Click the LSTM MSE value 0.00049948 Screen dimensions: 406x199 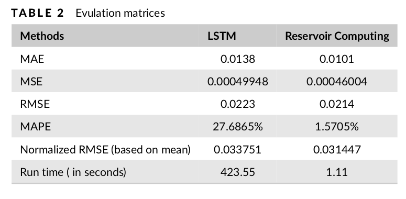[238, 82]
